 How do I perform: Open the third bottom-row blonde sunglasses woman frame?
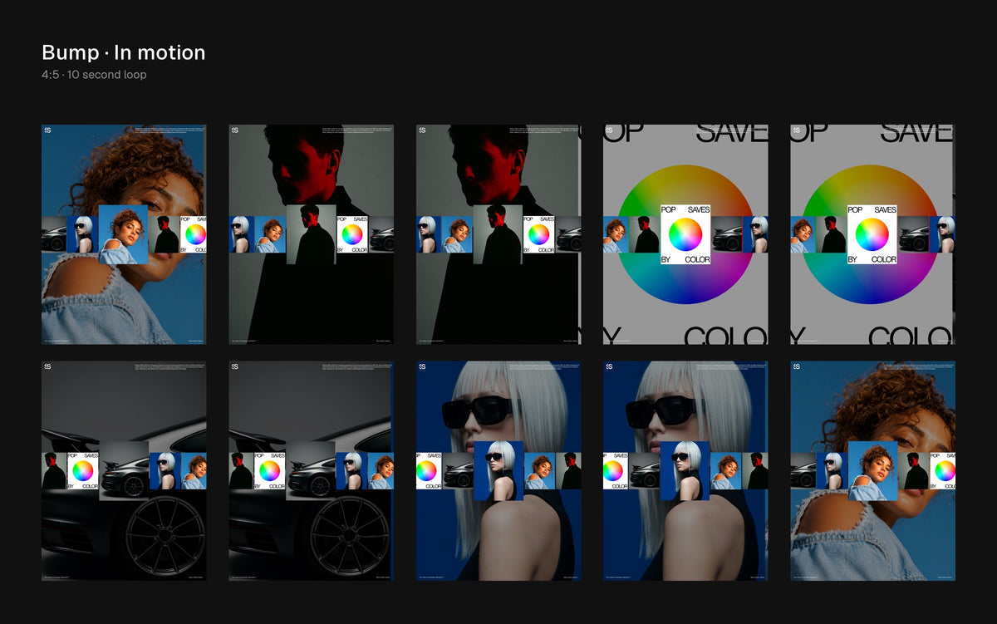498,470
